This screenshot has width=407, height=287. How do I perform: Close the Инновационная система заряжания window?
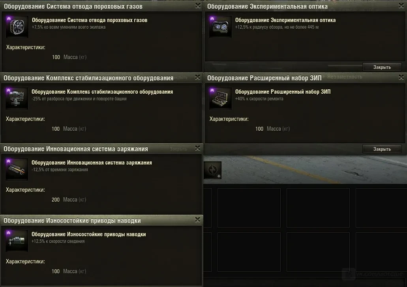[x=197, y=148]
